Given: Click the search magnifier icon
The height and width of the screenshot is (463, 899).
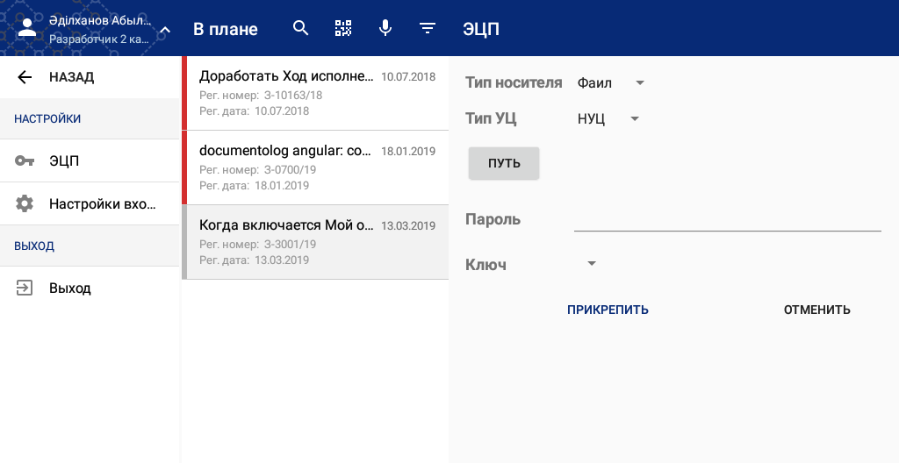Looking at the screenshot, I should (x=301, y=28).
